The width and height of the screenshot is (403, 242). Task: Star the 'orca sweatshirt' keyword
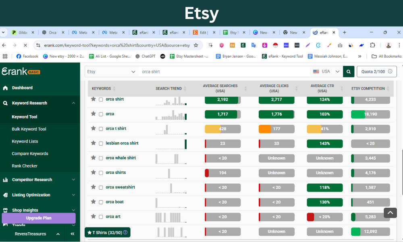point(93,187)
